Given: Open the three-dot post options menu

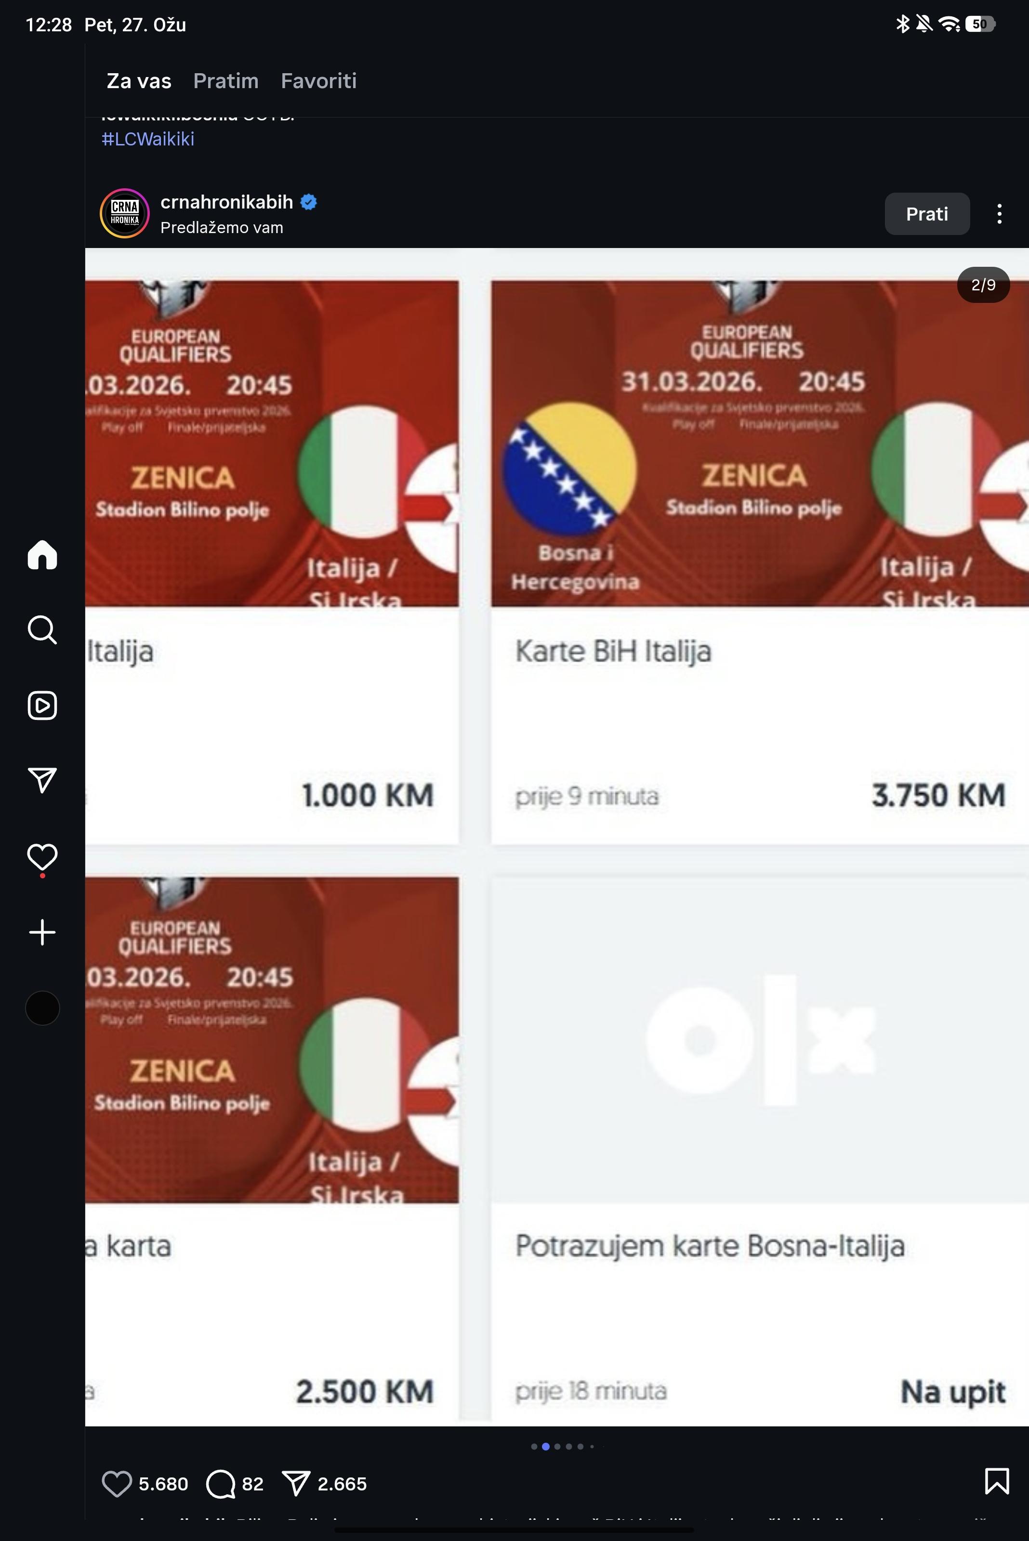Looking at the screenshot, I should coord(999,214).
